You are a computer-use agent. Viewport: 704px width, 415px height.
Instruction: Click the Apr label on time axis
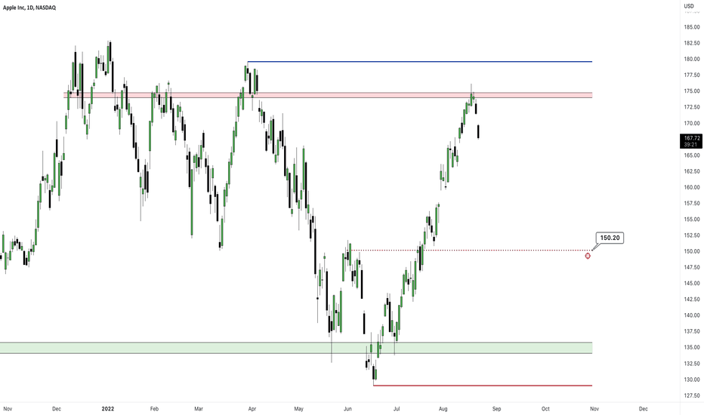click(x=252, y=409)
